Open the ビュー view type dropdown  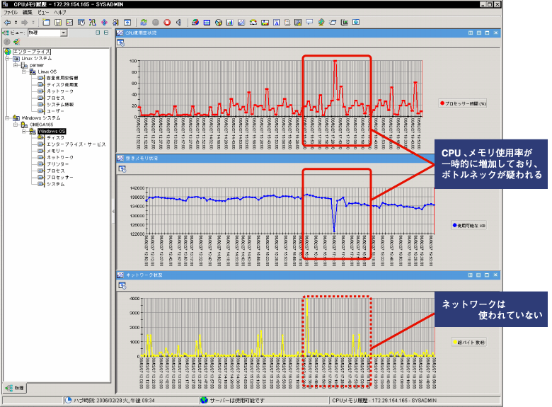tap(64, 33)
